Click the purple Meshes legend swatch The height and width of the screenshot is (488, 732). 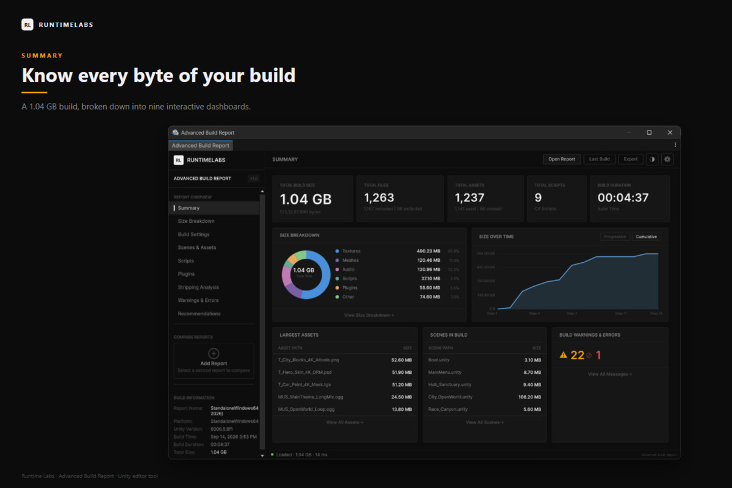[x=337, y=260]
